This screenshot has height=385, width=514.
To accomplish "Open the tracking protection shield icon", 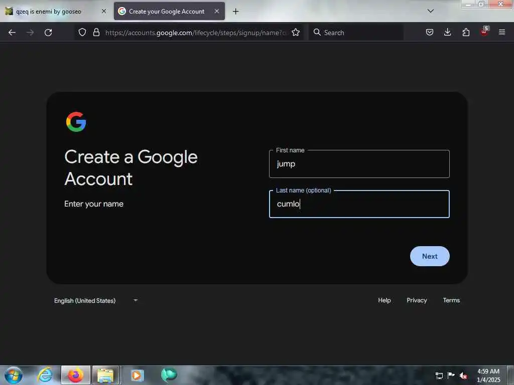I will click(82, 32).
